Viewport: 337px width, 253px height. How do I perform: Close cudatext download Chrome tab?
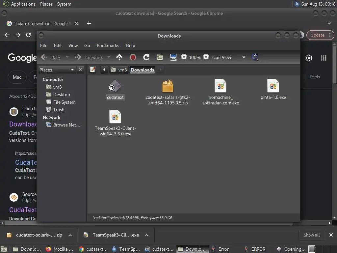click(x=76, y=23)
